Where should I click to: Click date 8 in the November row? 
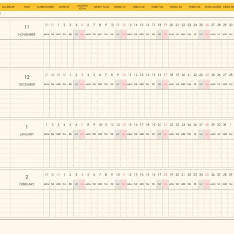point(100,25)
